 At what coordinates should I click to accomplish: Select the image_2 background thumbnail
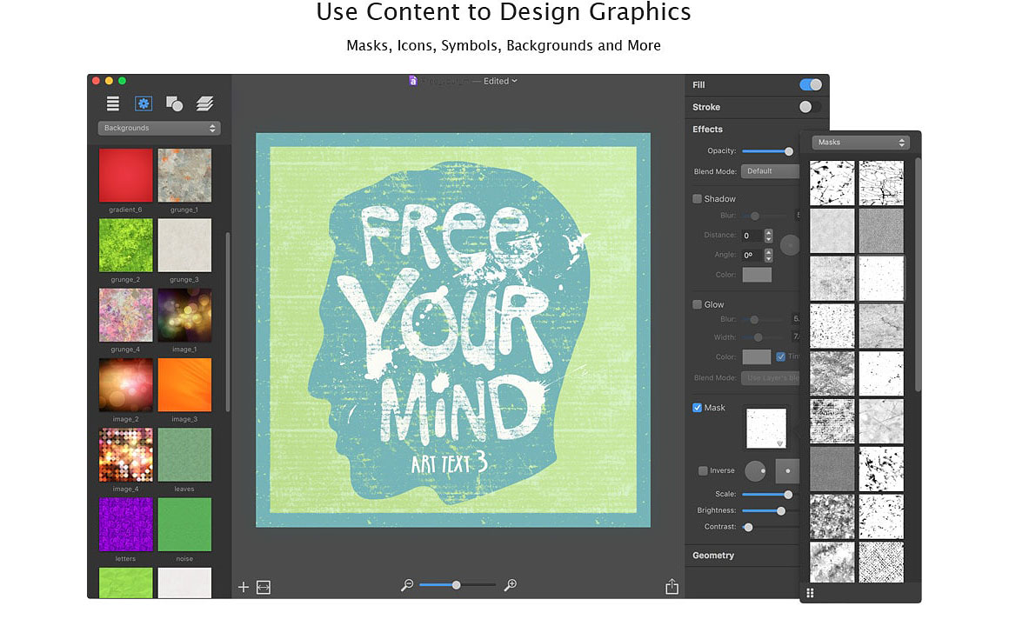click(x=125, y=385)
